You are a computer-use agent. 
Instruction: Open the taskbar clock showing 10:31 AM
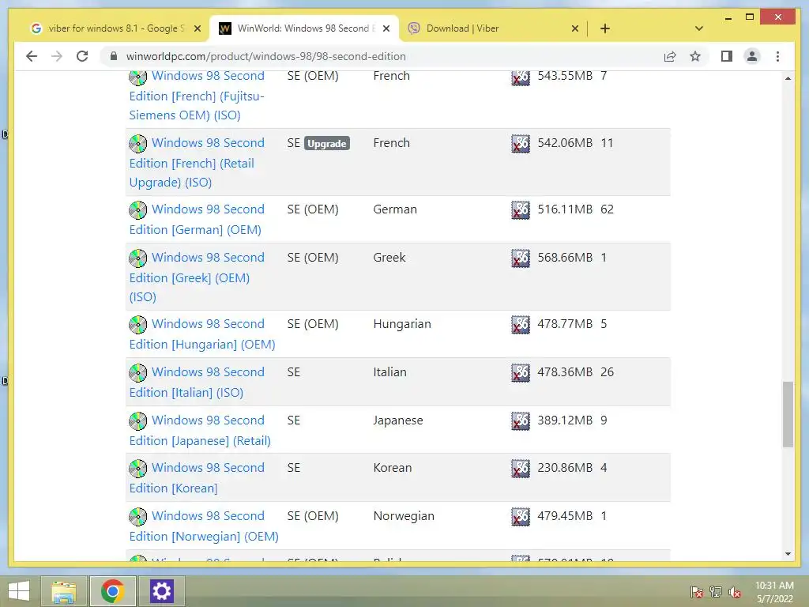click(774, 592)
